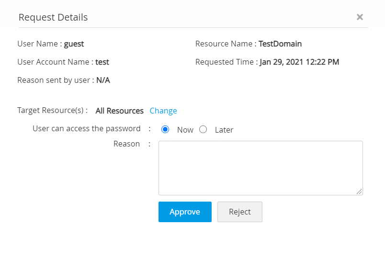Click the Later option label text
This screenshot has width=385, height=260.
(224, 130)
